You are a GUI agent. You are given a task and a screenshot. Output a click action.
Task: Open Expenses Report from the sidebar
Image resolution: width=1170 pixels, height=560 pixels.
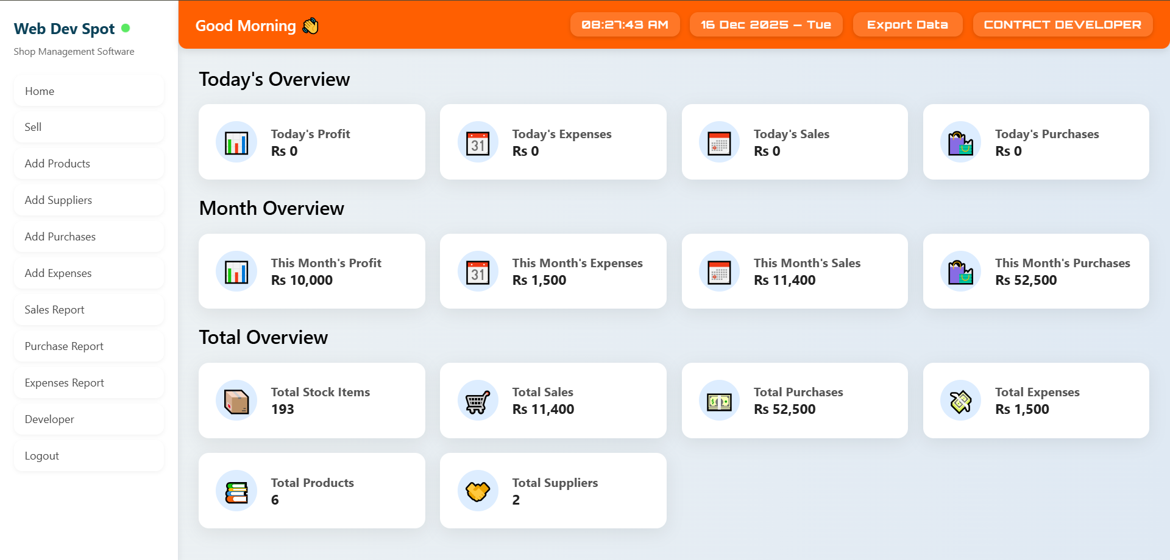click(x=89, y=383)
